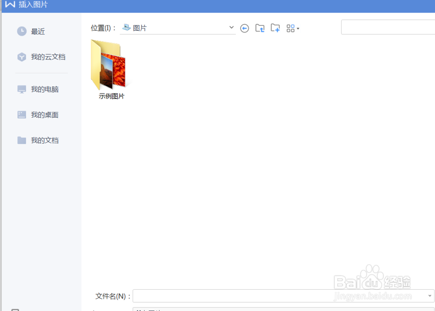Create a new folder

275,28
